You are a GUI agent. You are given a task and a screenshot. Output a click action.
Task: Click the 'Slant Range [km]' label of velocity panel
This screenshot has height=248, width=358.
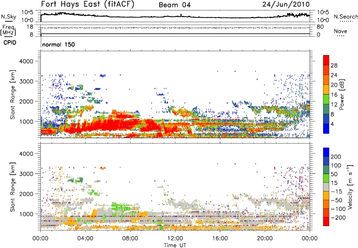pyautogui.click(x=13, y=187)
